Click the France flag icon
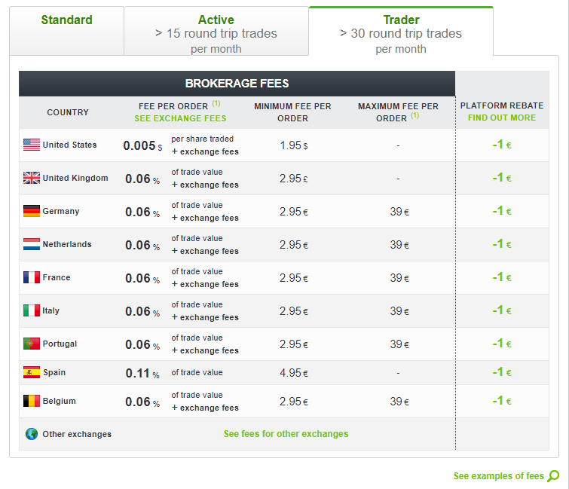 pos(32,277)
